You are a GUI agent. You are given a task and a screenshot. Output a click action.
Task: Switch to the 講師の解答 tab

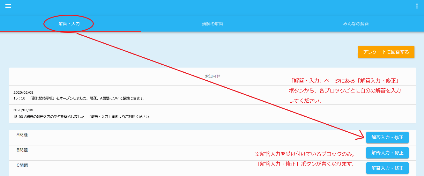(212, 24)
